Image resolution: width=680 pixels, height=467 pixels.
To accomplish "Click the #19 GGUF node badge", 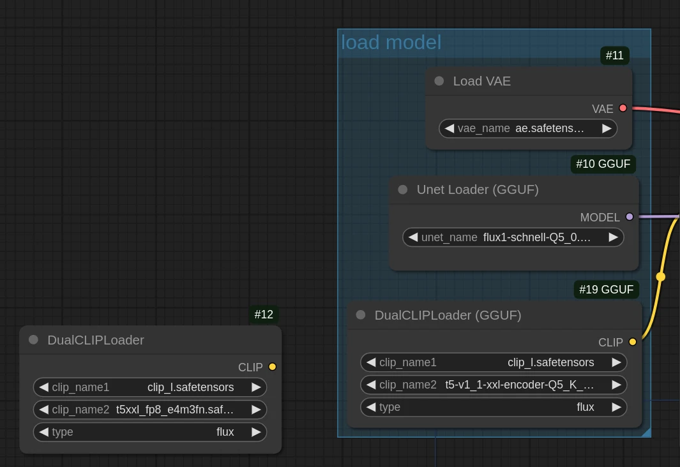I will pyautogui.click(x=606, y=290).
